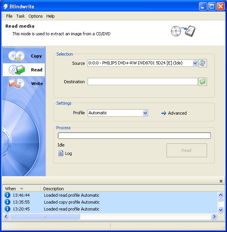Image resolution: width=227 pixels, height=232 pixels.
Task: Minimize the Blindwrite window
Action: coord(203,7)
